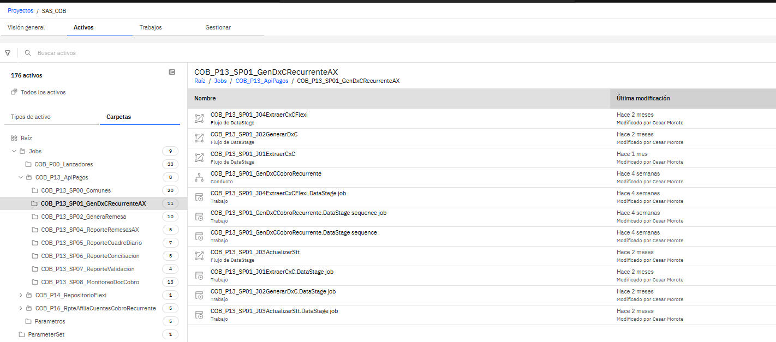Open the Proyectos breadcrumb link

20,10
